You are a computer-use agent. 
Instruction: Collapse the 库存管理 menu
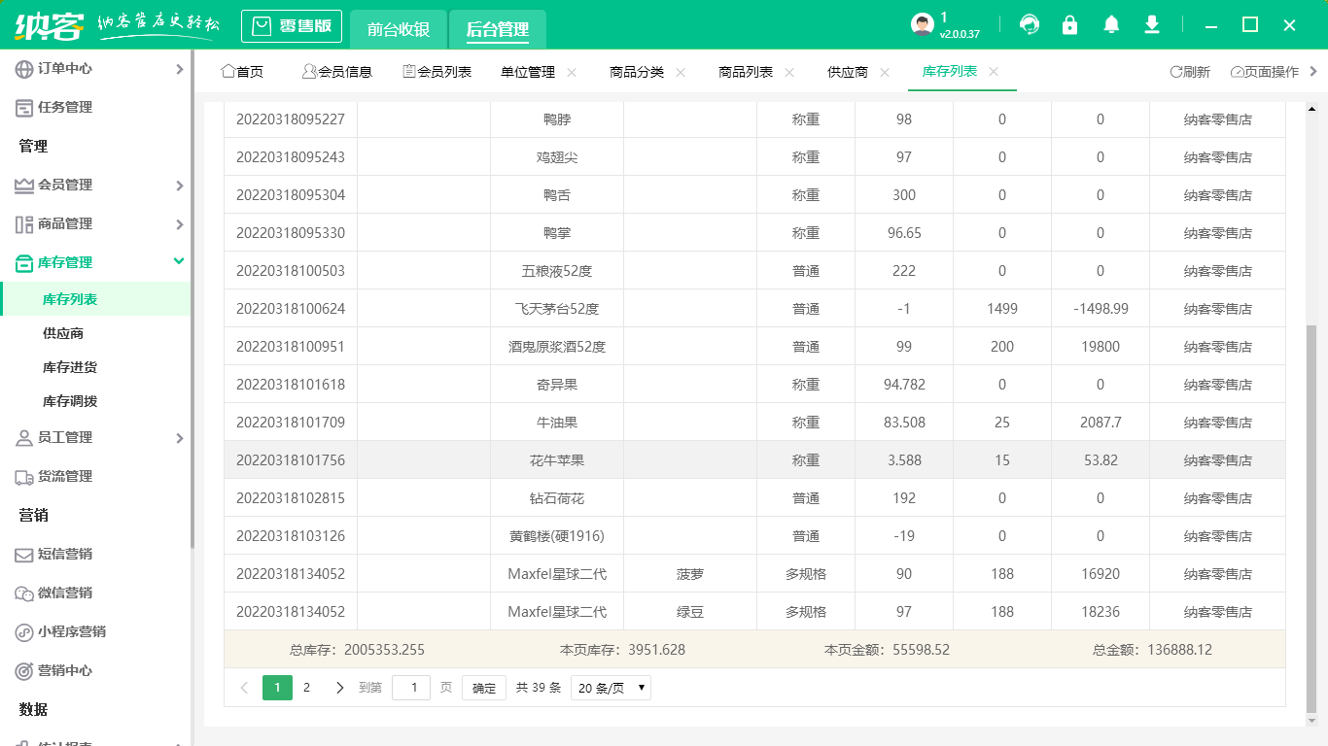[68, 262]
